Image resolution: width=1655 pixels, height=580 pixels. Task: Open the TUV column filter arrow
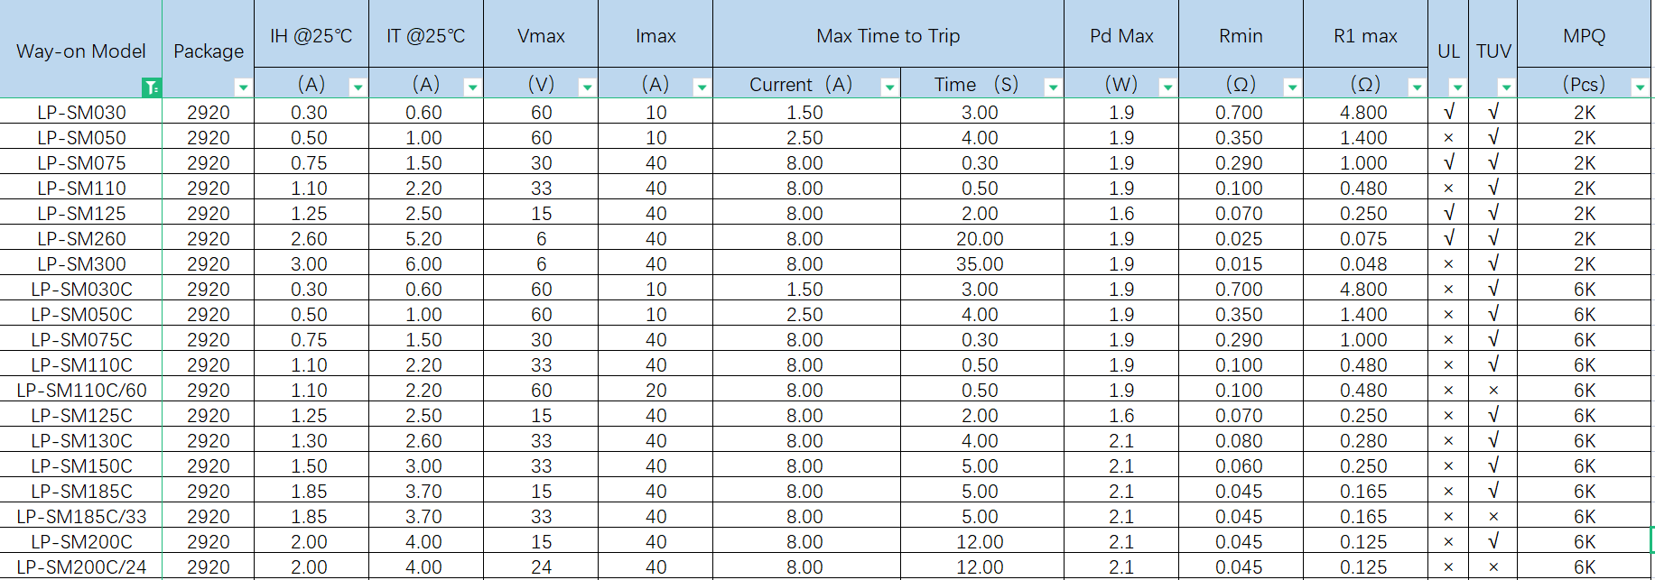(x=1506, y=87)
